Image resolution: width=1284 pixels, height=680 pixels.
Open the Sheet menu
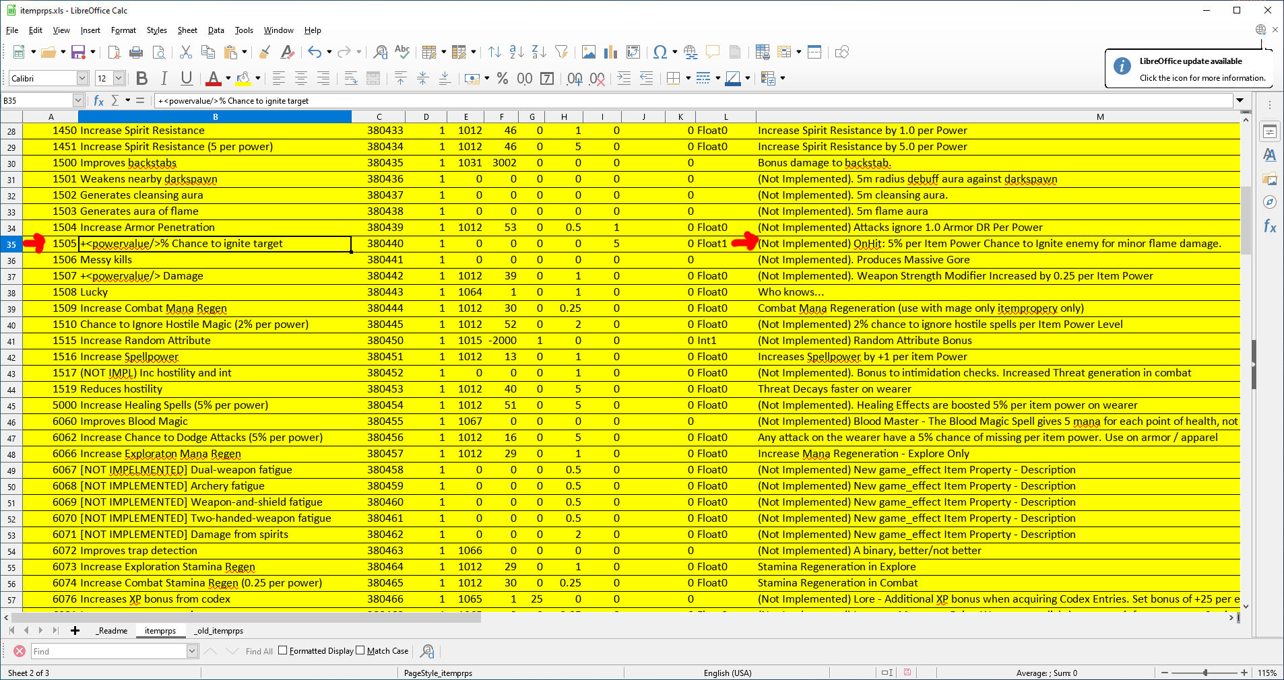[187, 30]
